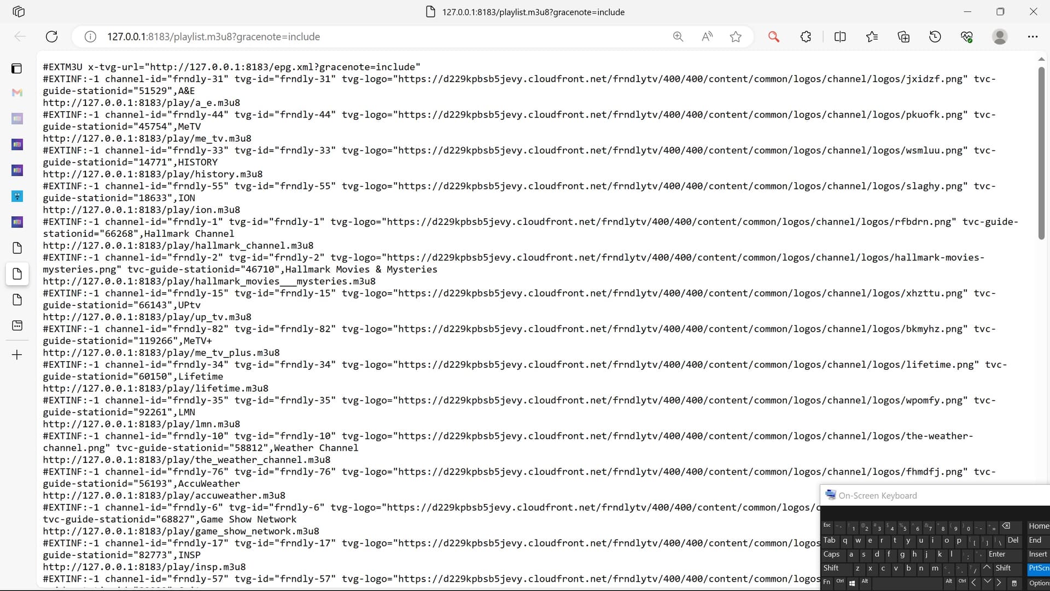Open the Extensions puzzle icon
Screen dimensions: 1050x591
806,37
